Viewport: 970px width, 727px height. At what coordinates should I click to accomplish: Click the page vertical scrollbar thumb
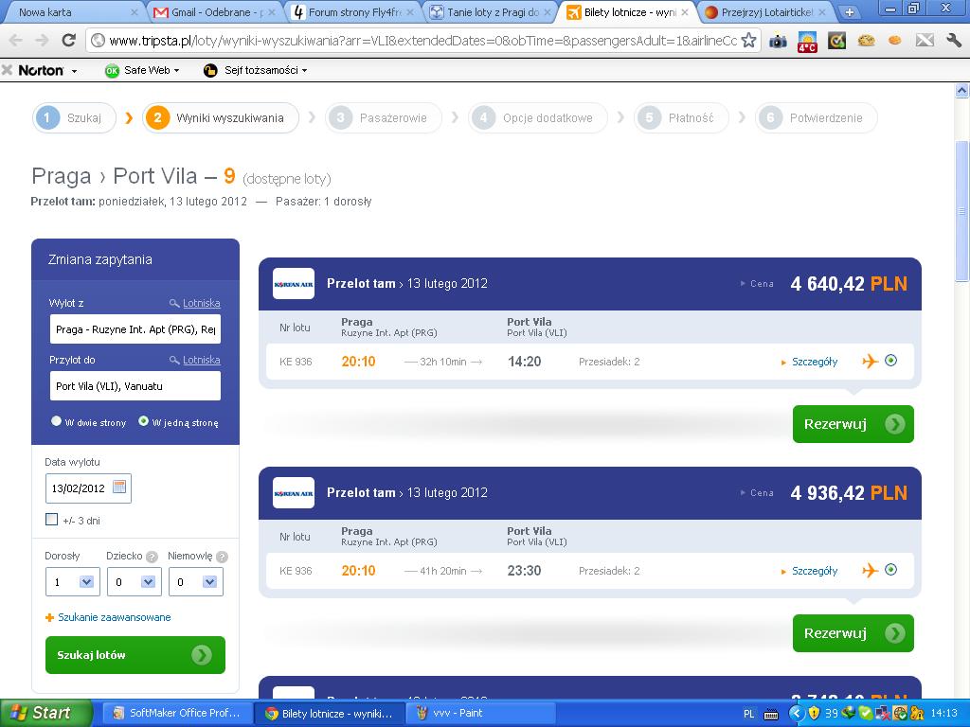pos(962,210)
